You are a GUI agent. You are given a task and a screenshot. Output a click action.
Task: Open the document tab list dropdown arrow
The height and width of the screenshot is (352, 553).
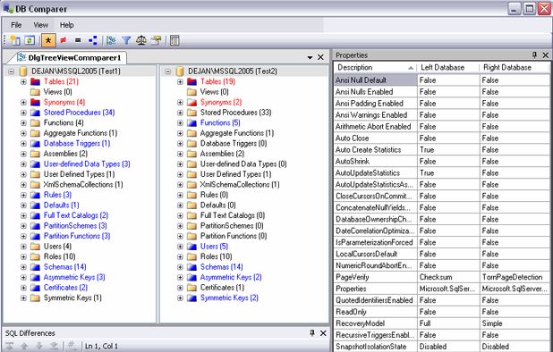click(x=310, y=57)
